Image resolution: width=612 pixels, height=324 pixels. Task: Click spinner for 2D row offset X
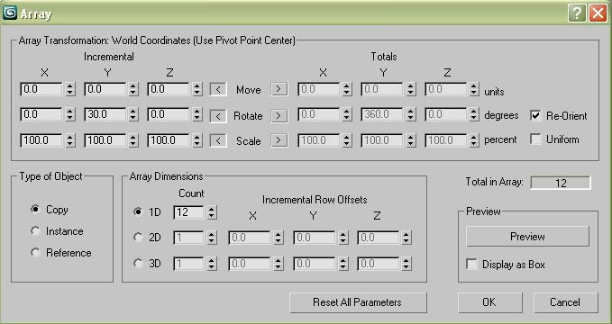[279, 238]
